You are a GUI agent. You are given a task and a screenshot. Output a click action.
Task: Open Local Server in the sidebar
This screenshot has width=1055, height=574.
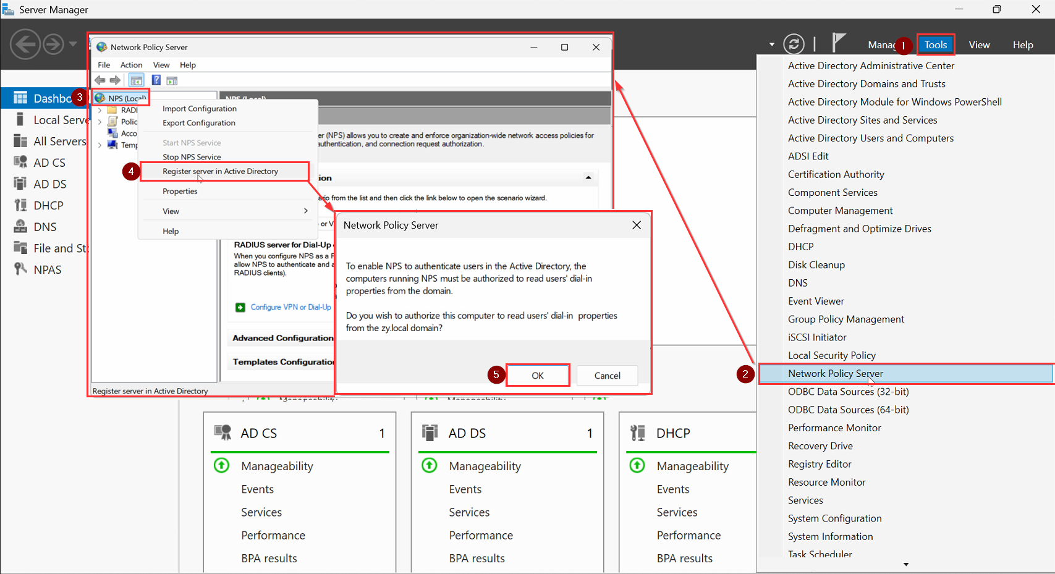pos(44,120)
